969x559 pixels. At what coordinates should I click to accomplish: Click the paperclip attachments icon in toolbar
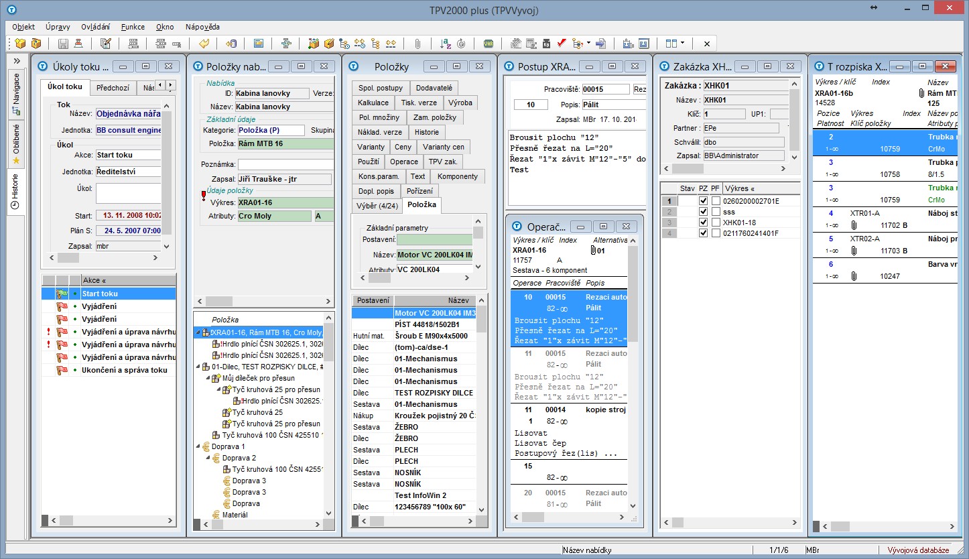(417, 44)
